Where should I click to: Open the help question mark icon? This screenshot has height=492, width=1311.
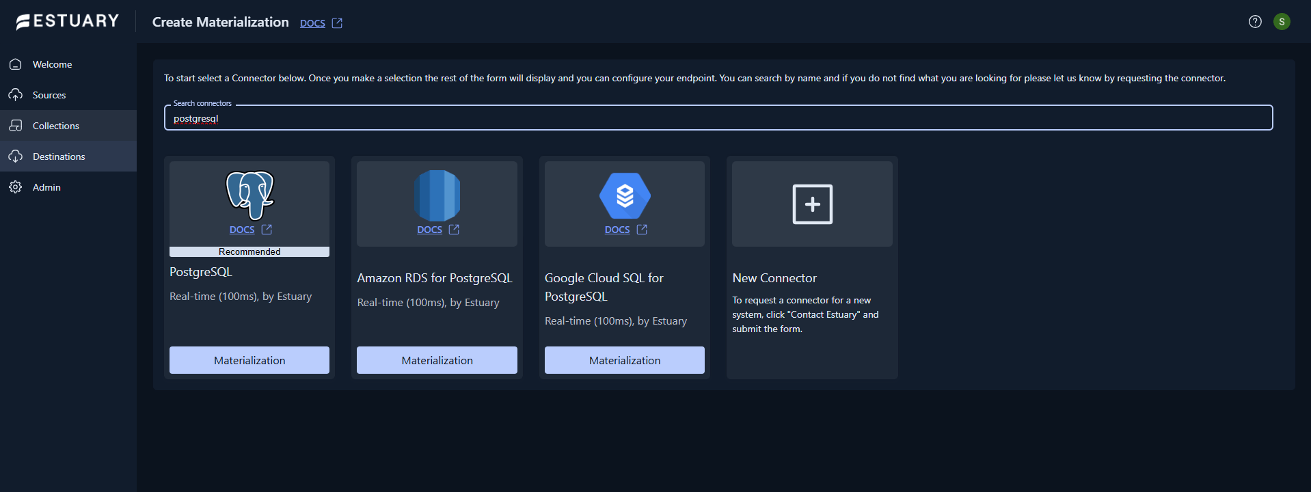pos(1255,22)
